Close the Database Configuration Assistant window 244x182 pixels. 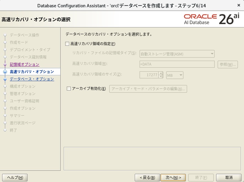(x=239, y=5)
